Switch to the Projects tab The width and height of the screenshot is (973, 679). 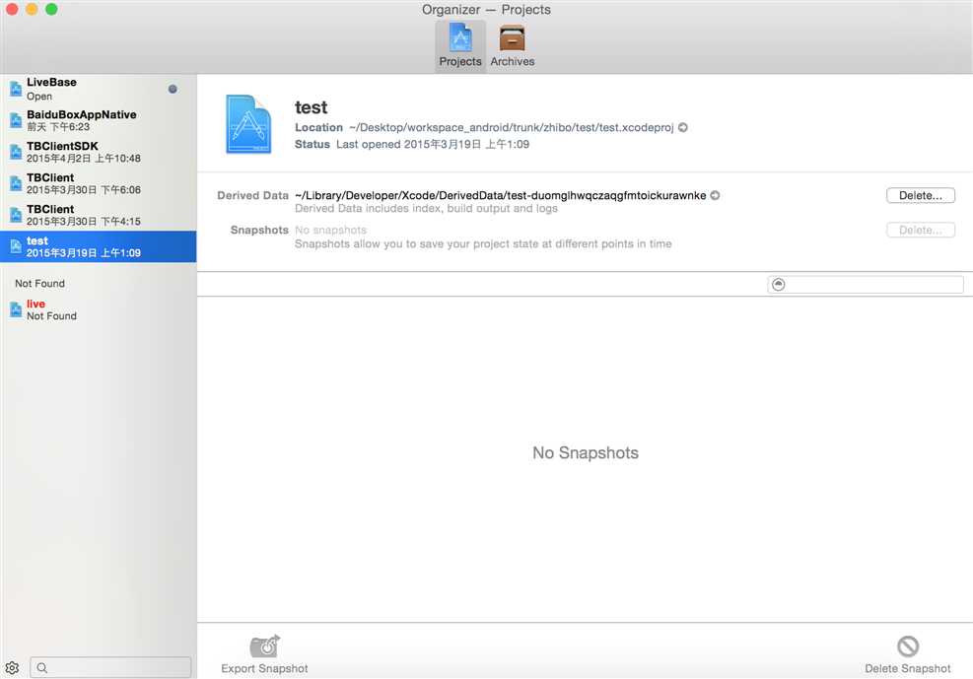[x=459, y=45]
